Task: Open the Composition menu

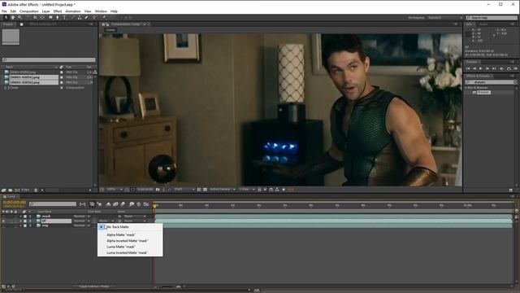Action: (x=29, y=11)
